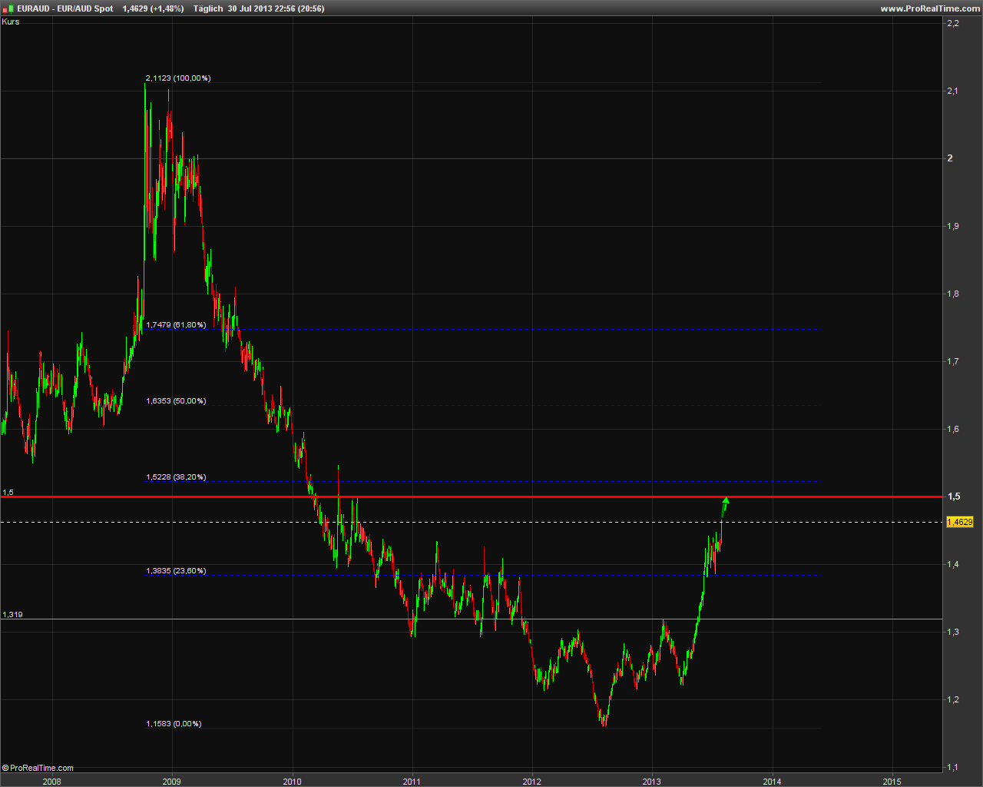Click the 1,9 price axis value
The image size is (983, 787).
coord(953,226)
